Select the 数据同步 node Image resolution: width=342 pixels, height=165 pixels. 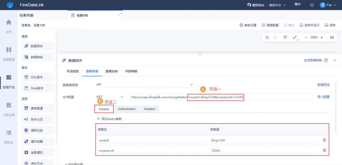37,46
